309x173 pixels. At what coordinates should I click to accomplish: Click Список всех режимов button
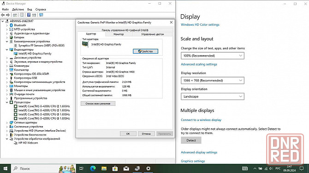tap(98, 104)
